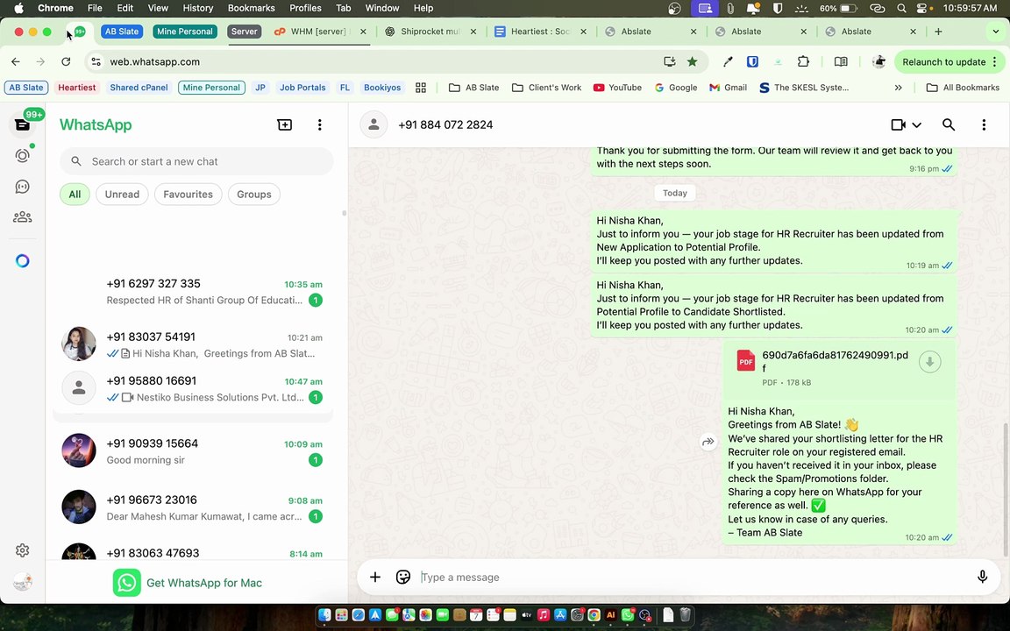Expand the video call options chevron
The image size is (1010, 631).
(x=916, y=125)
